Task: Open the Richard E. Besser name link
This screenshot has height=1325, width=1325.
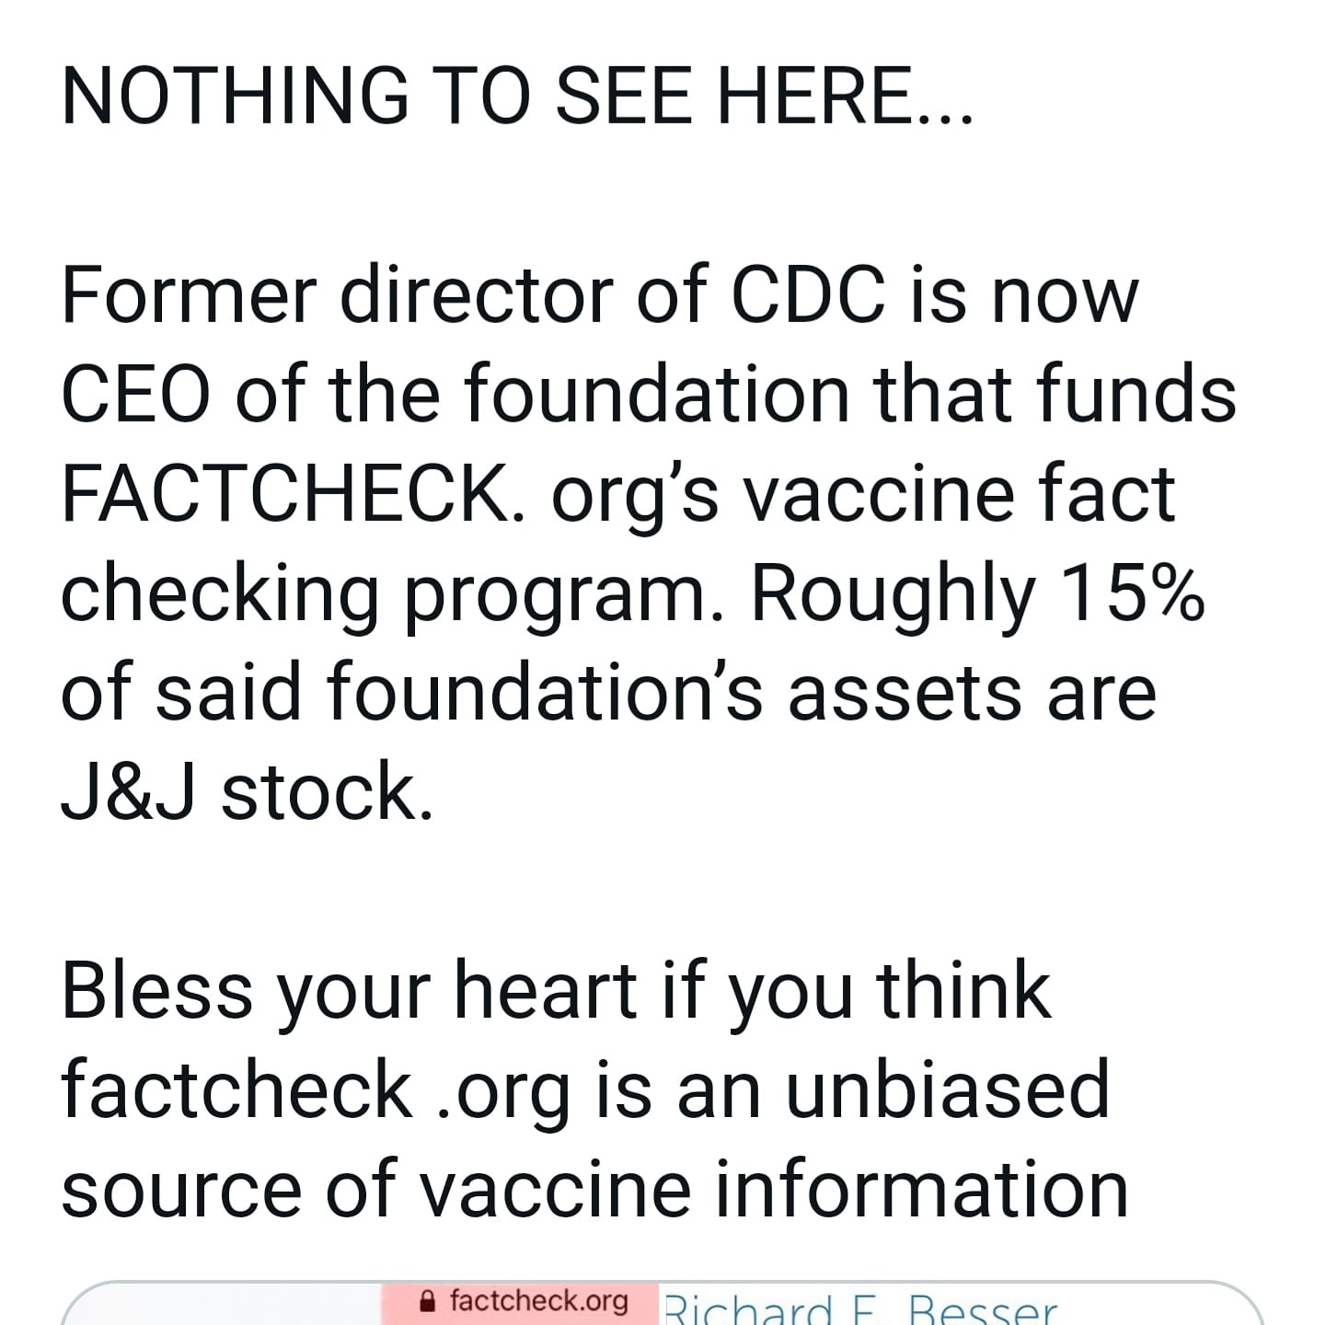Action: pos(860,1308)
